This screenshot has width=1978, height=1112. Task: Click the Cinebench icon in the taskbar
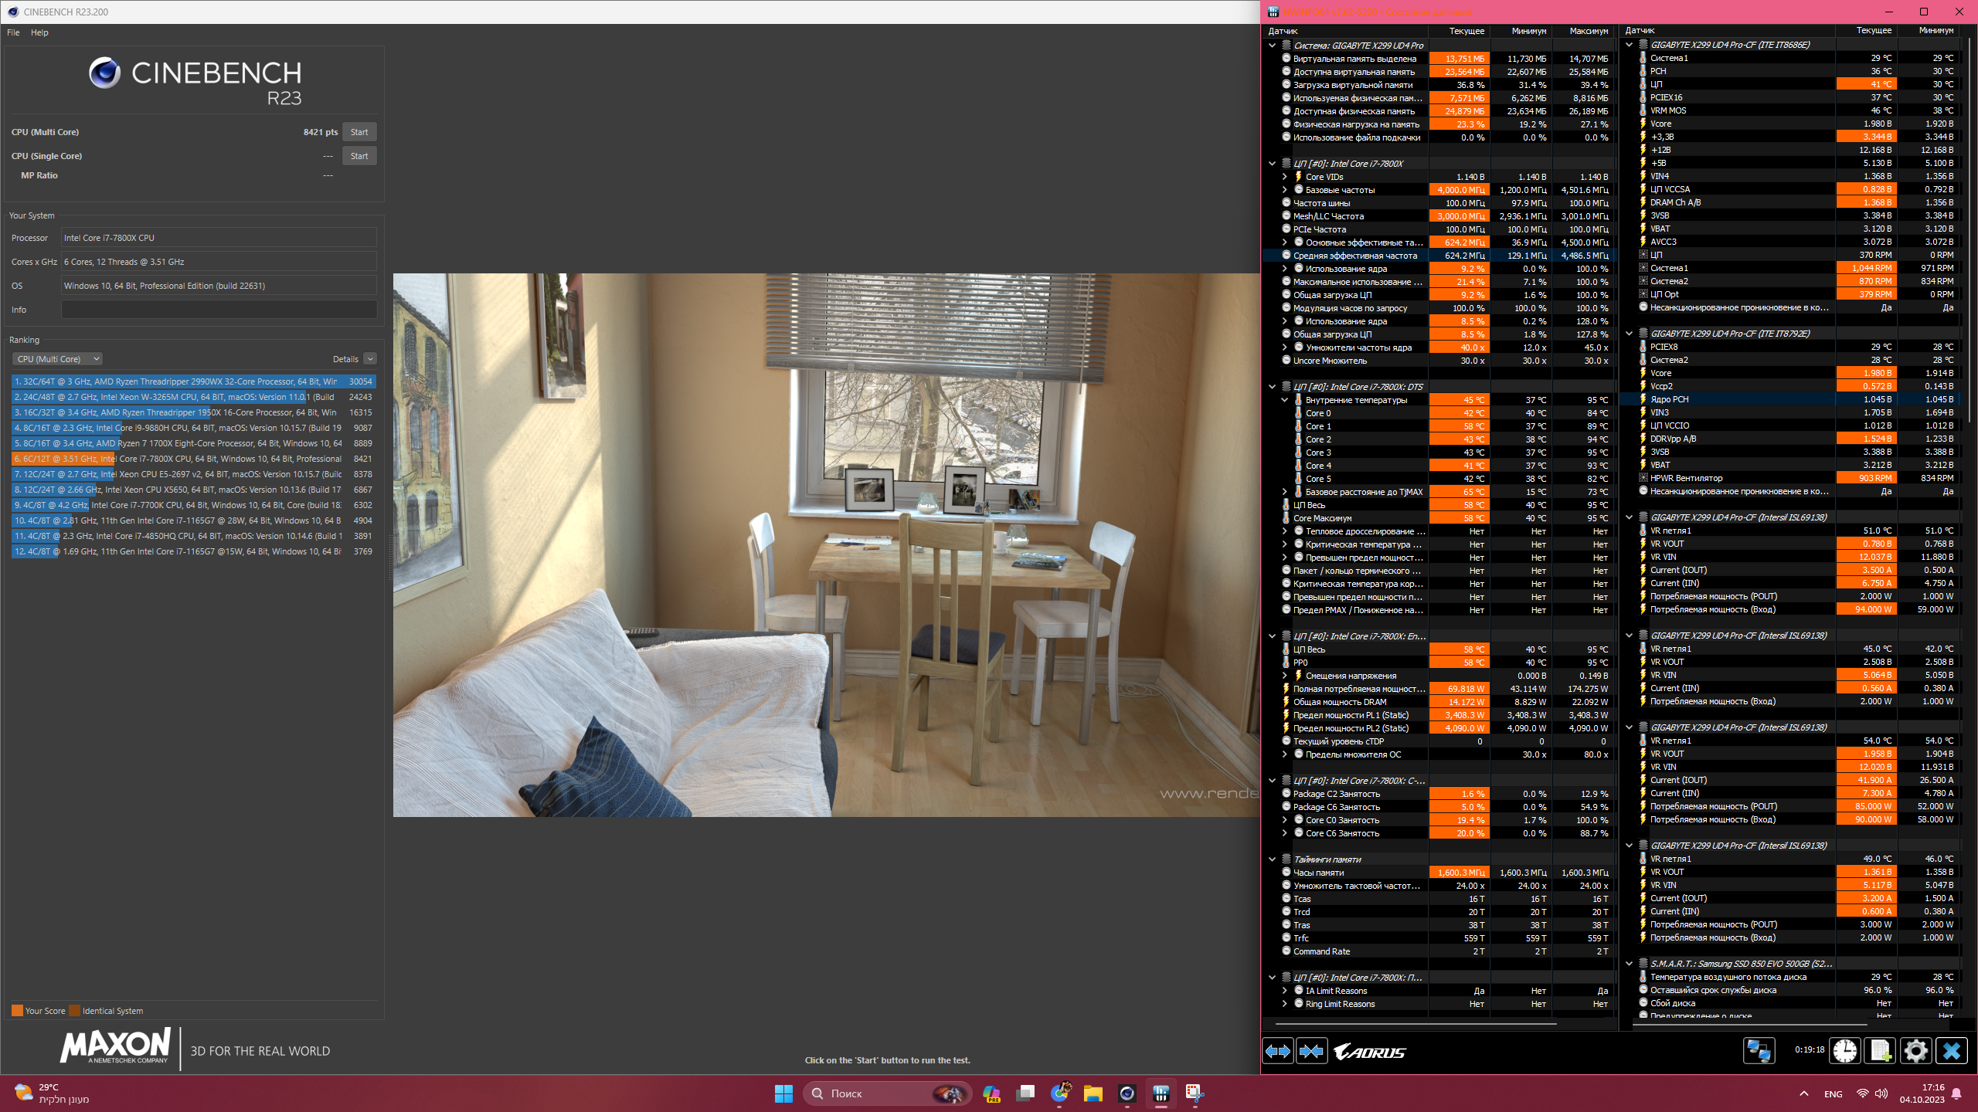click(1127, 1093)
